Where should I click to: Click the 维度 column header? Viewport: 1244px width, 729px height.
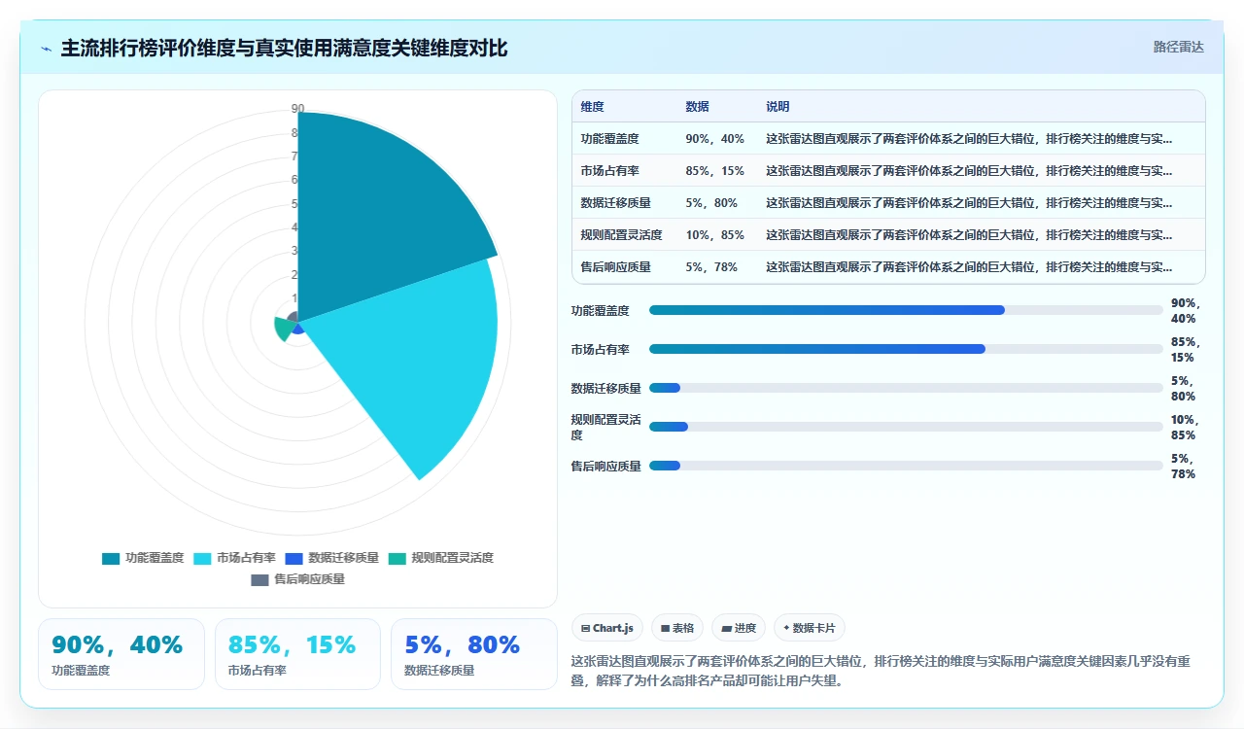tap(592, 107)
